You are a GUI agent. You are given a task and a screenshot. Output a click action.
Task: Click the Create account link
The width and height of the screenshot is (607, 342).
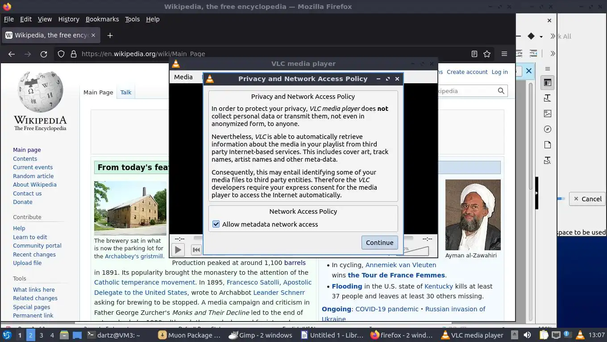[x=467, y=72]
